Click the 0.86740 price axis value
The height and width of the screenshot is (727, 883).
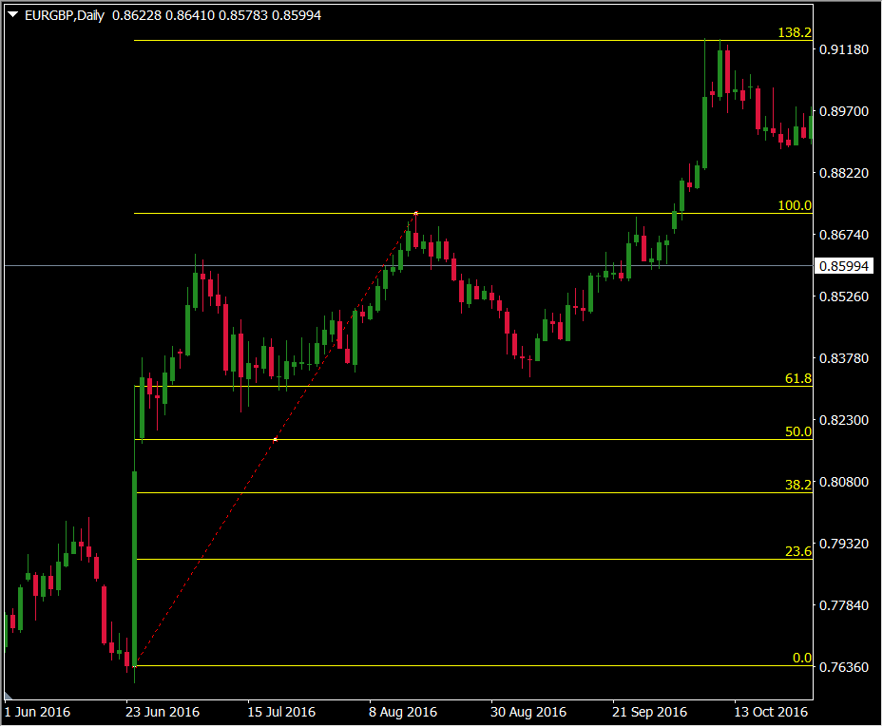point(844,235)
